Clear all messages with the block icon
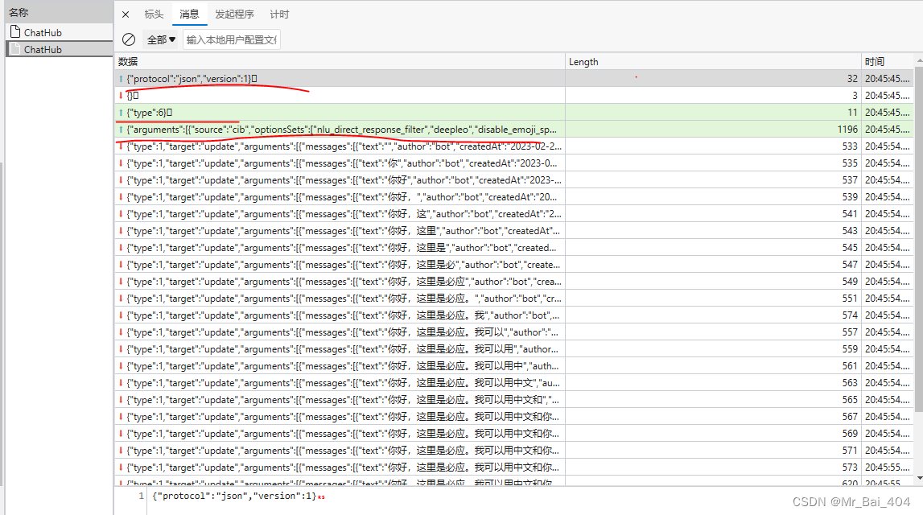Viewport: 923px width, 515px height. click(x=128, y=39)
